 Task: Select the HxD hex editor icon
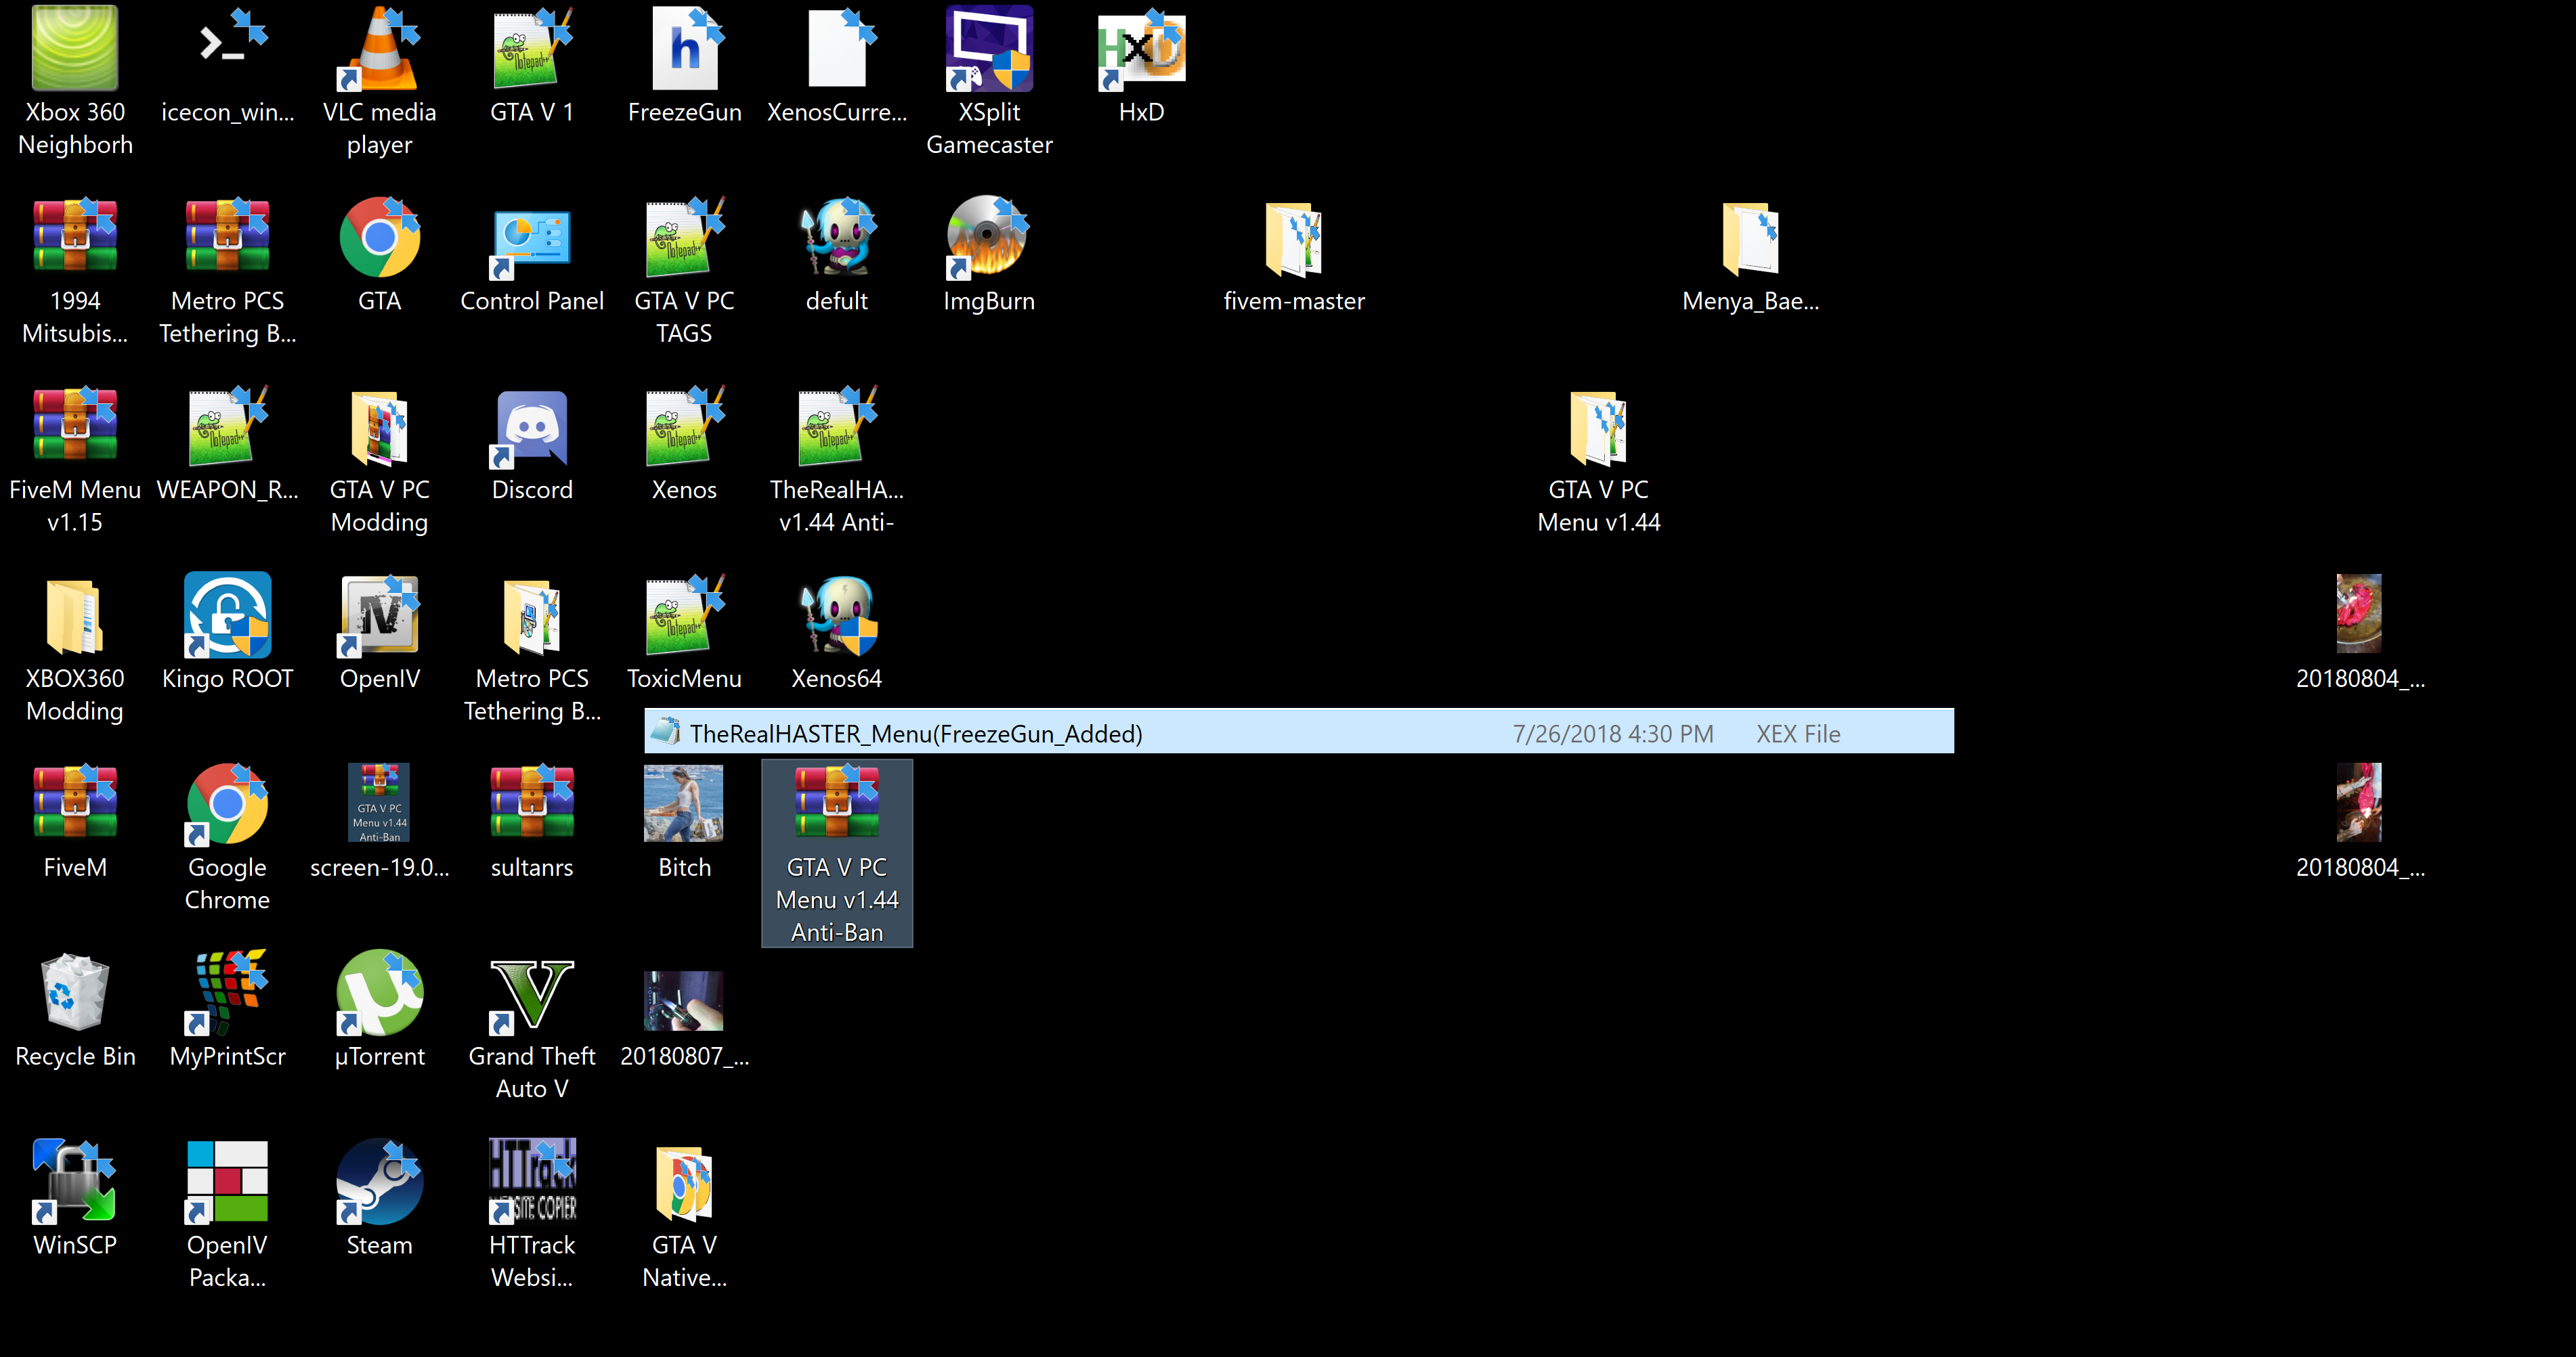[x=1141, y=50]
